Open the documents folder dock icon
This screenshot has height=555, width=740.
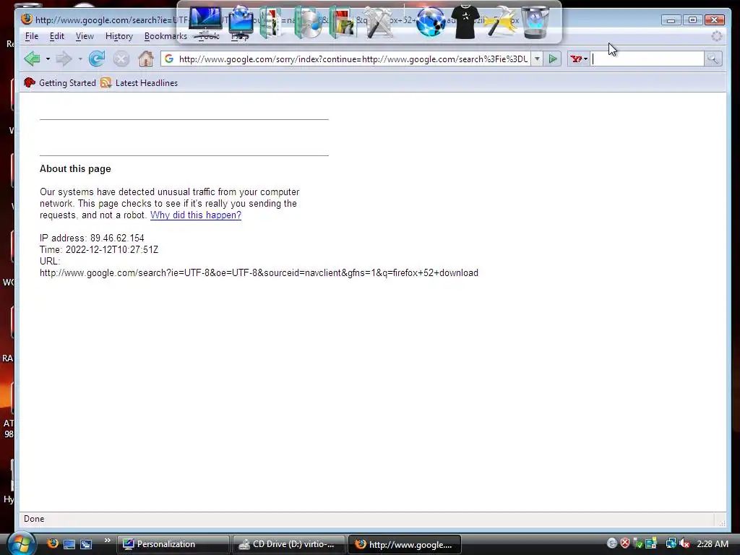point(271,22)
